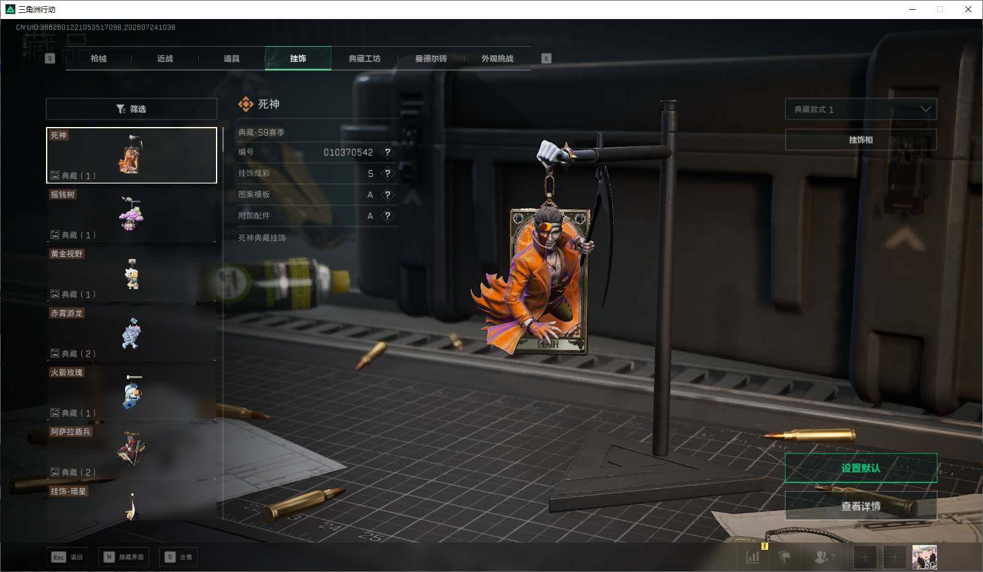Select the 火箭玫瑰 charm item
Image resolution: width=983 pixels, height=572 pixels.
[131, 392]
